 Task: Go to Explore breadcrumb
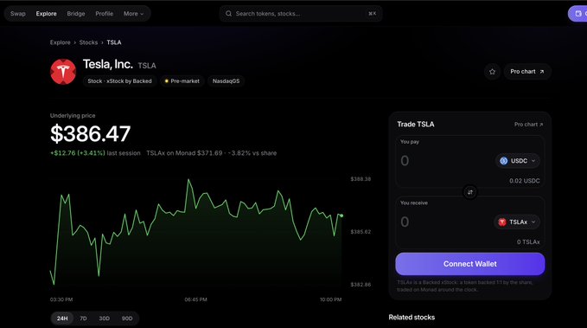61,42
